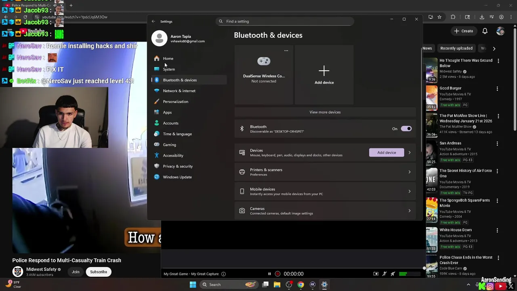Open The SpongeBob SquarePants Movie thumbnail

pos(431,209)
